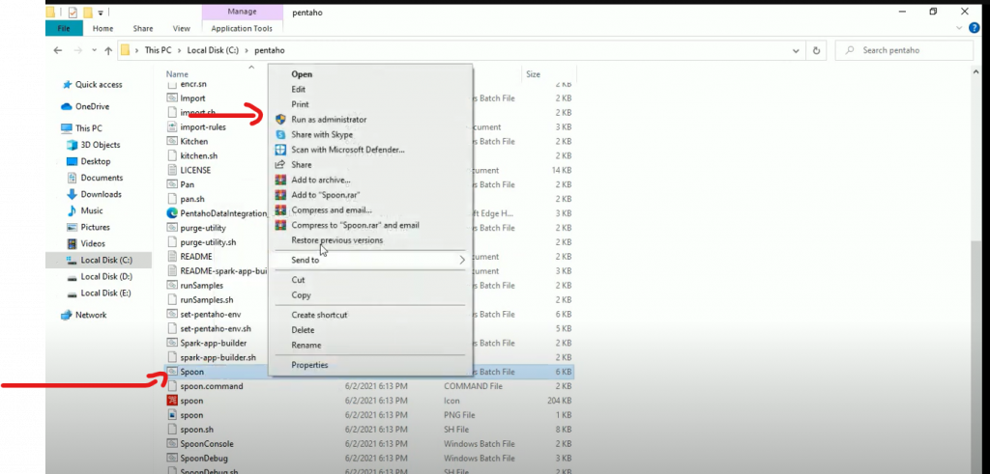This screenshot has width=990, height=474.
Task: Select Rename in the context menu
Action: pos(306,345)
